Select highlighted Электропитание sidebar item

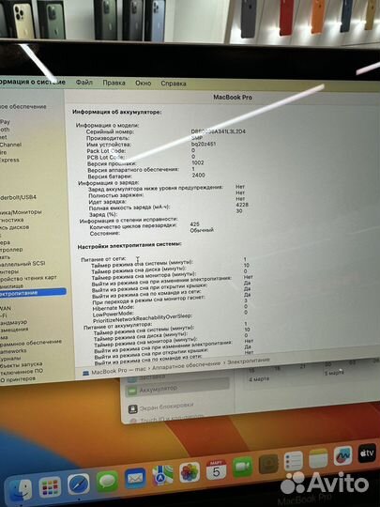[x=33, y=293]
